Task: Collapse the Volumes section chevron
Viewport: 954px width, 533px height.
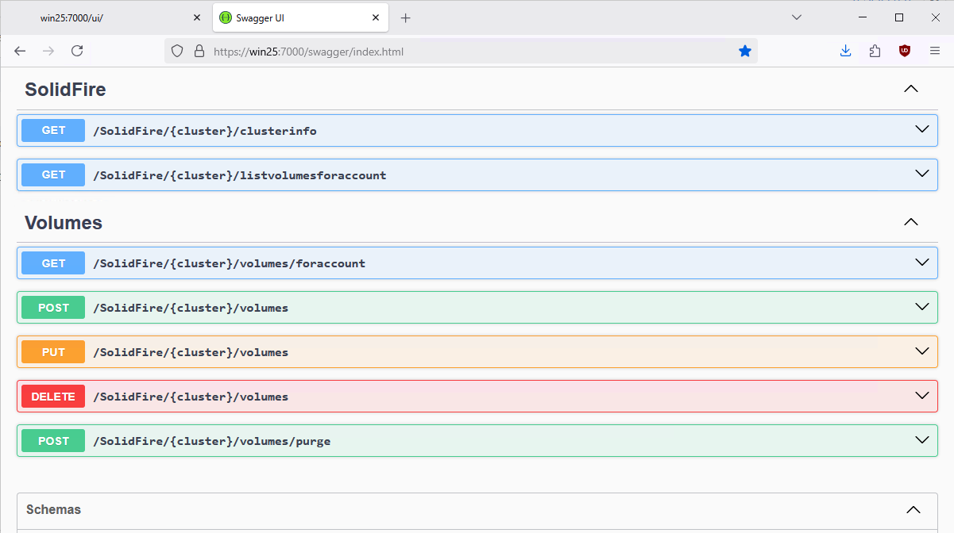Action: [x=911, y=222]
